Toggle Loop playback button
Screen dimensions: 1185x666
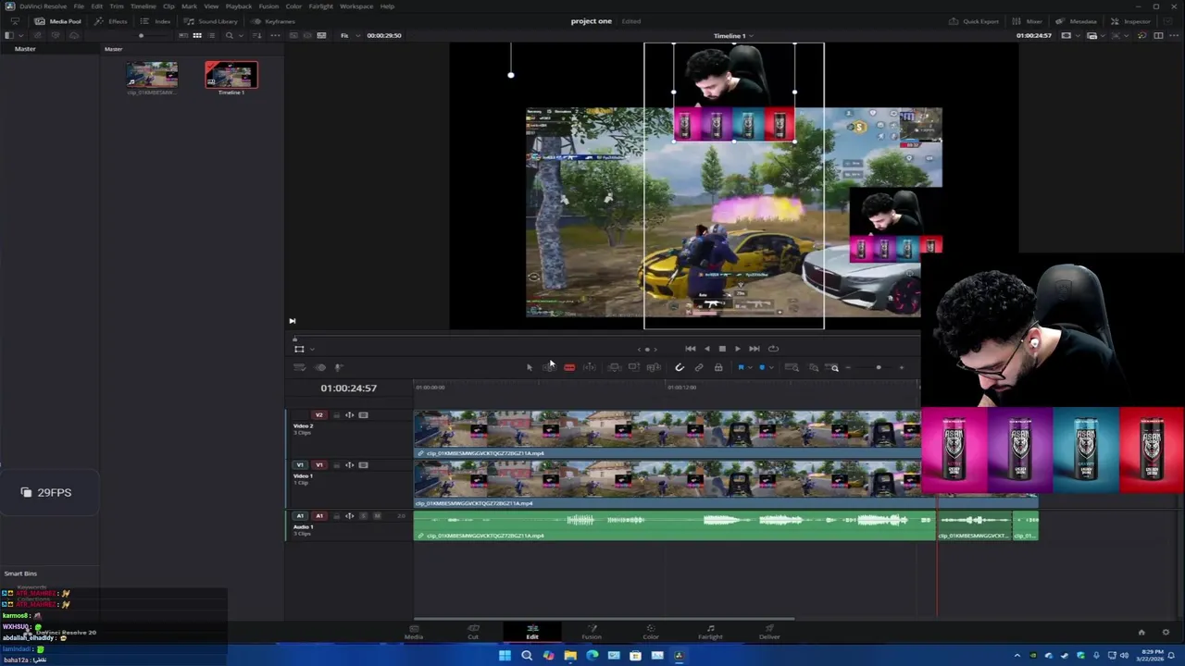pyautogui.click(x=774, y=349)
